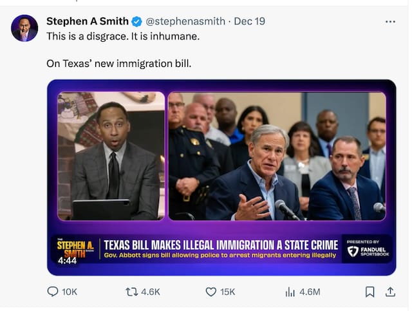412x311 pixels.
Task: Click the 10K replies count
Action: (x=69, y=292)
